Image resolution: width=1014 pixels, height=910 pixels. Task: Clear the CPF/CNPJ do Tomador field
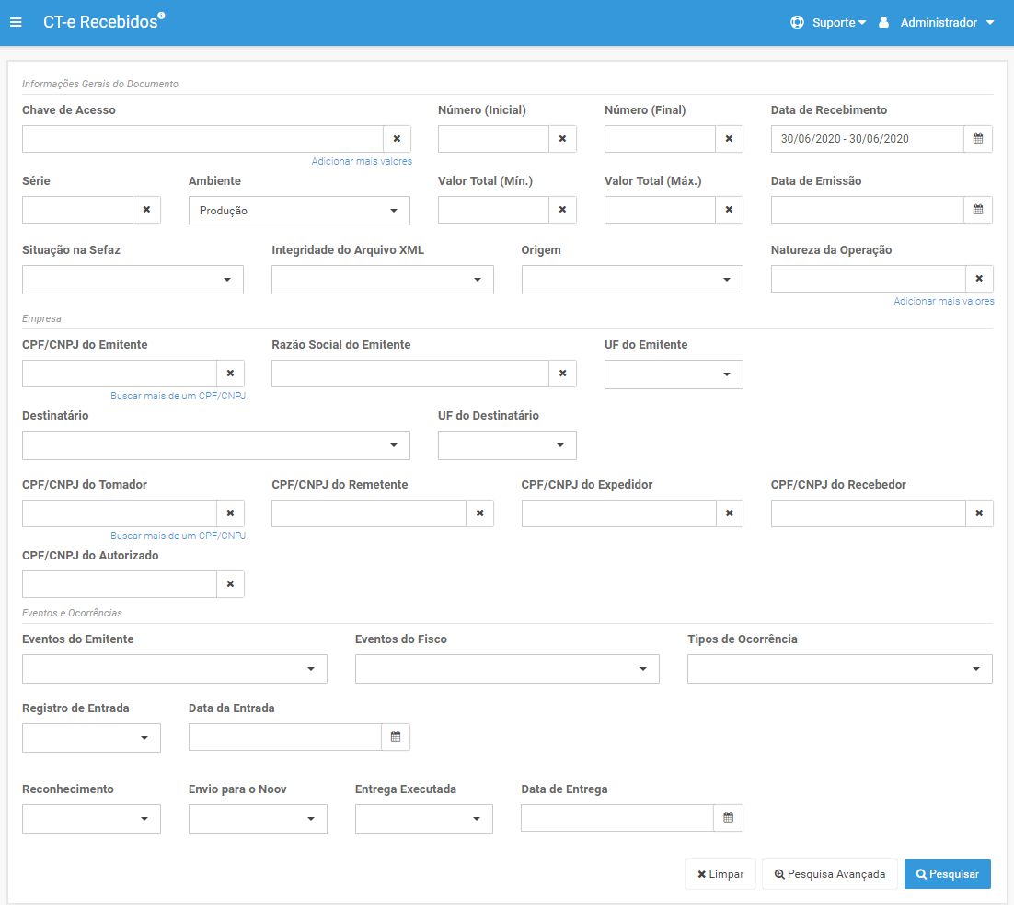(x=230, y=513)
